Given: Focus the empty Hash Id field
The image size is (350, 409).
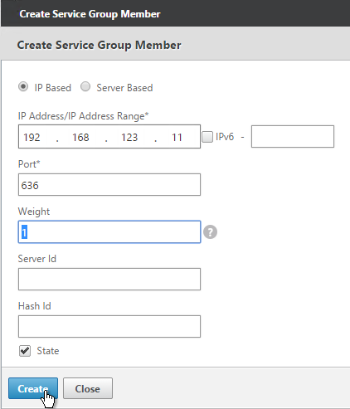Looking at the screenshot, I should pos(109,327).
